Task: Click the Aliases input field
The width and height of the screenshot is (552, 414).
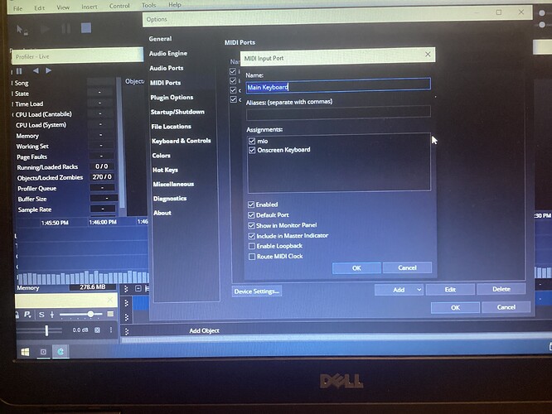Action: click(338, 113)
